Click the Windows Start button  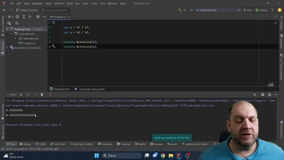pos(97,156)
